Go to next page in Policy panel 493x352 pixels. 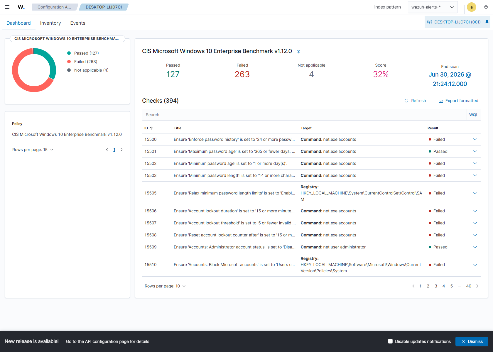pyautogui.click(x=121, y=150)
